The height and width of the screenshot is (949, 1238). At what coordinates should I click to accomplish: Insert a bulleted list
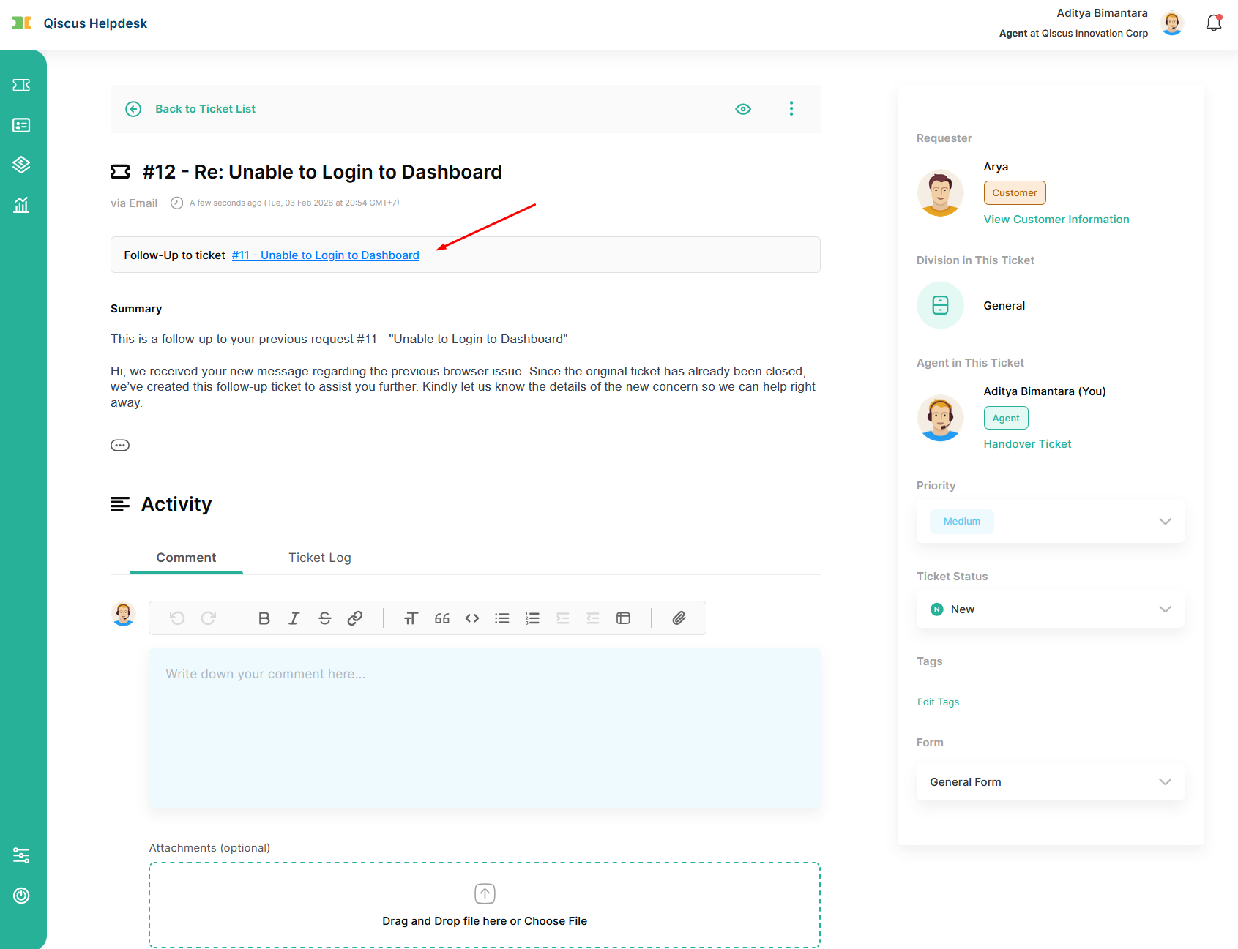[502, 618]
